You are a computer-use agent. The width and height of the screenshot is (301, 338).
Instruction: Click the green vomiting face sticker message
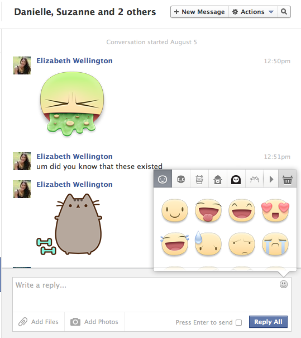pos(72,104)
